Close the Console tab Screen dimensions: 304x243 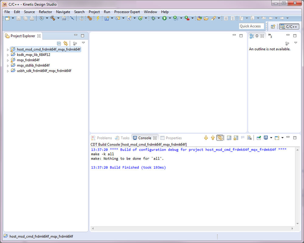coord(155,138)
